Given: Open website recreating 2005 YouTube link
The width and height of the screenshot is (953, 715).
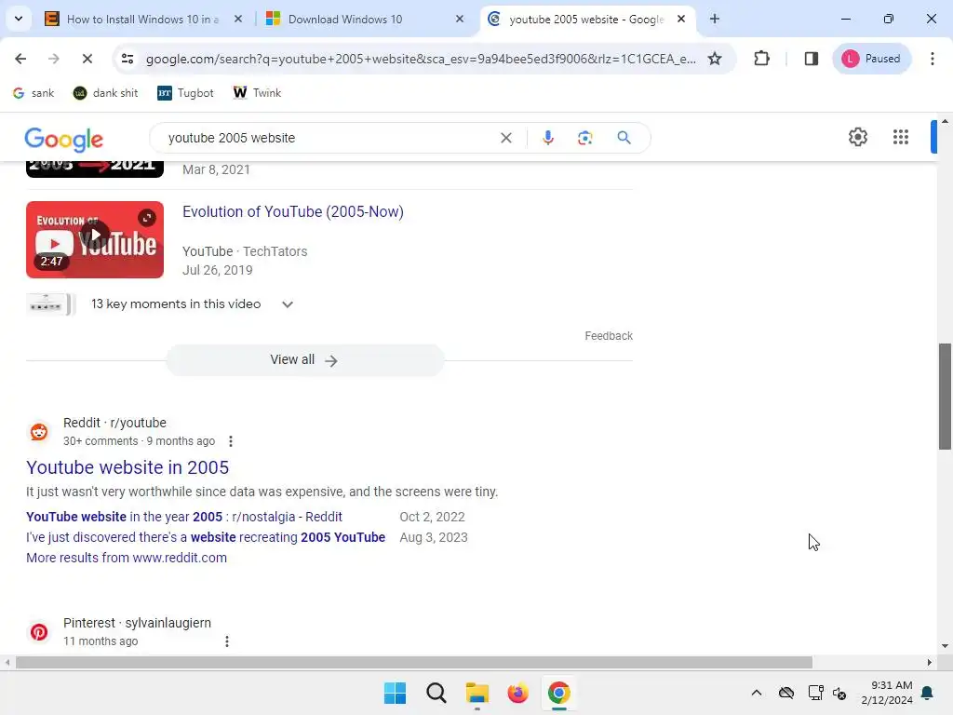Looking at the screenshot, I should point(206,537).
